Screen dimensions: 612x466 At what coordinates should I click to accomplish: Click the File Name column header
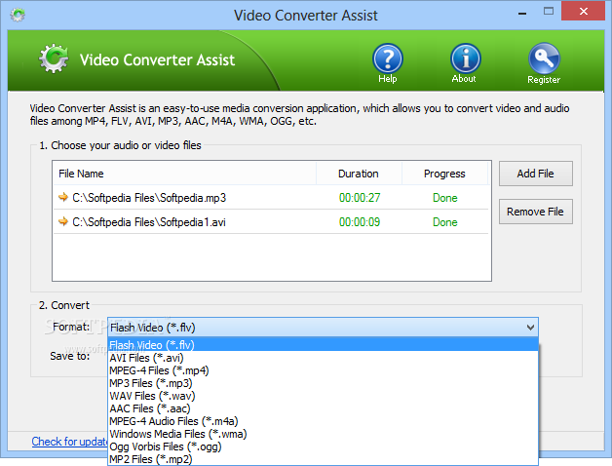[184, 174]
